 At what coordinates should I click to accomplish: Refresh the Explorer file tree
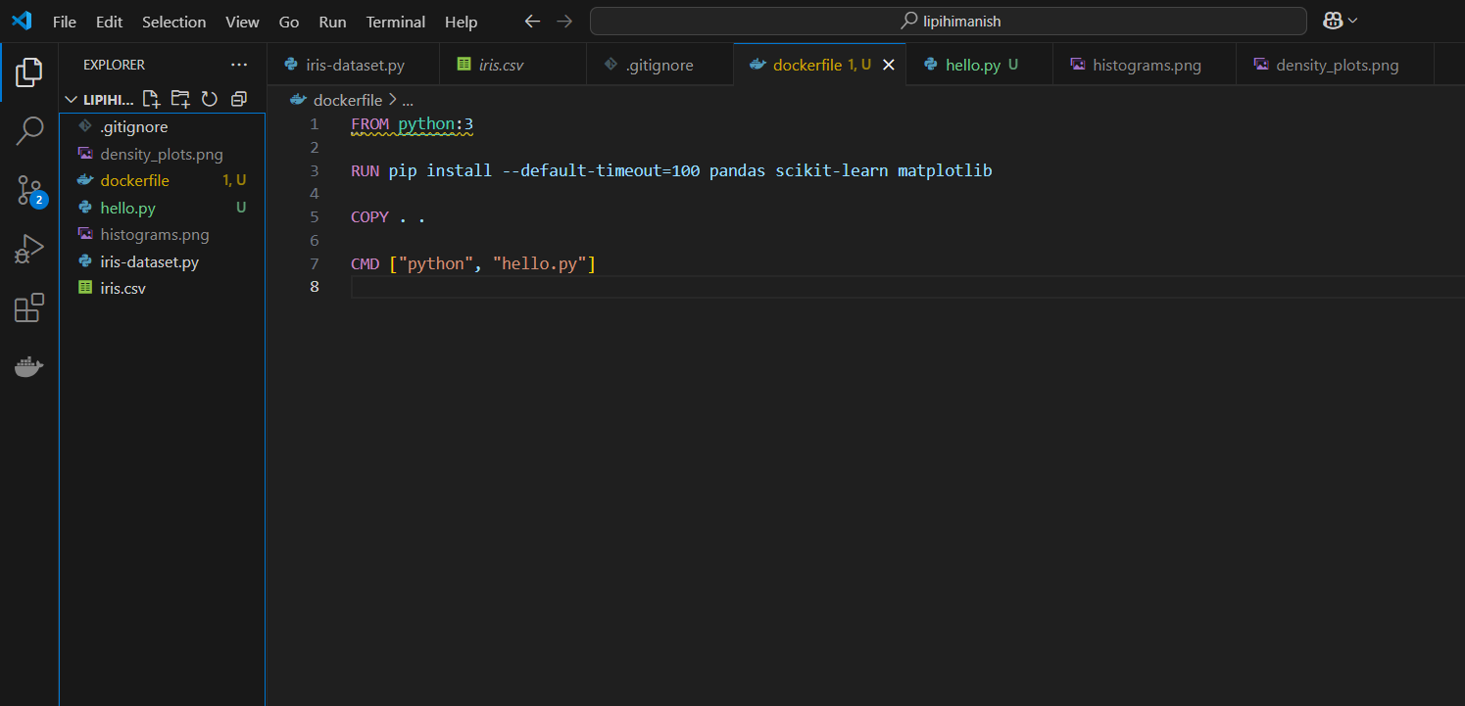(209, 99)
